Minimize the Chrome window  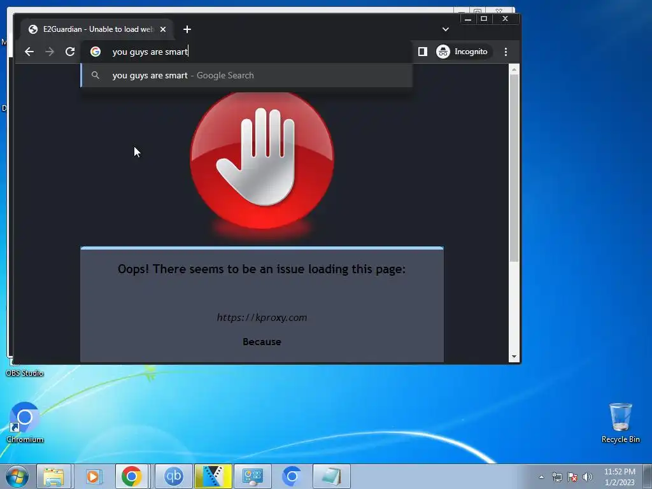[468, 18]
